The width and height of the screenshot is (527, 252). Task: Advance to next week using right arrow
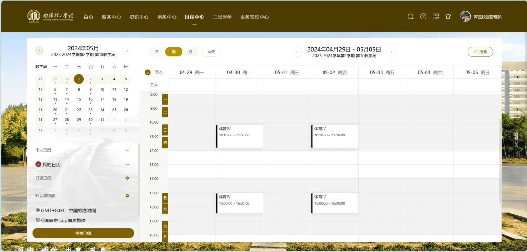391,52
